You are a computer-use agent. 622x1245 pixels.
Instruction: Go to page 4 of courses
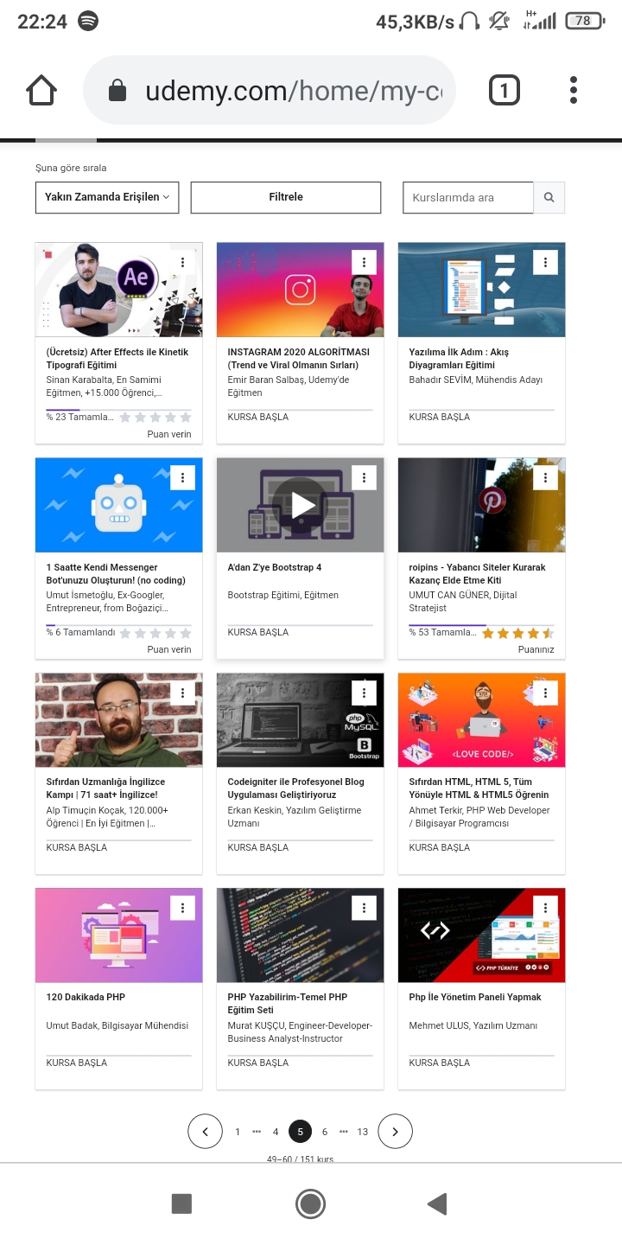pos(276,1132)
